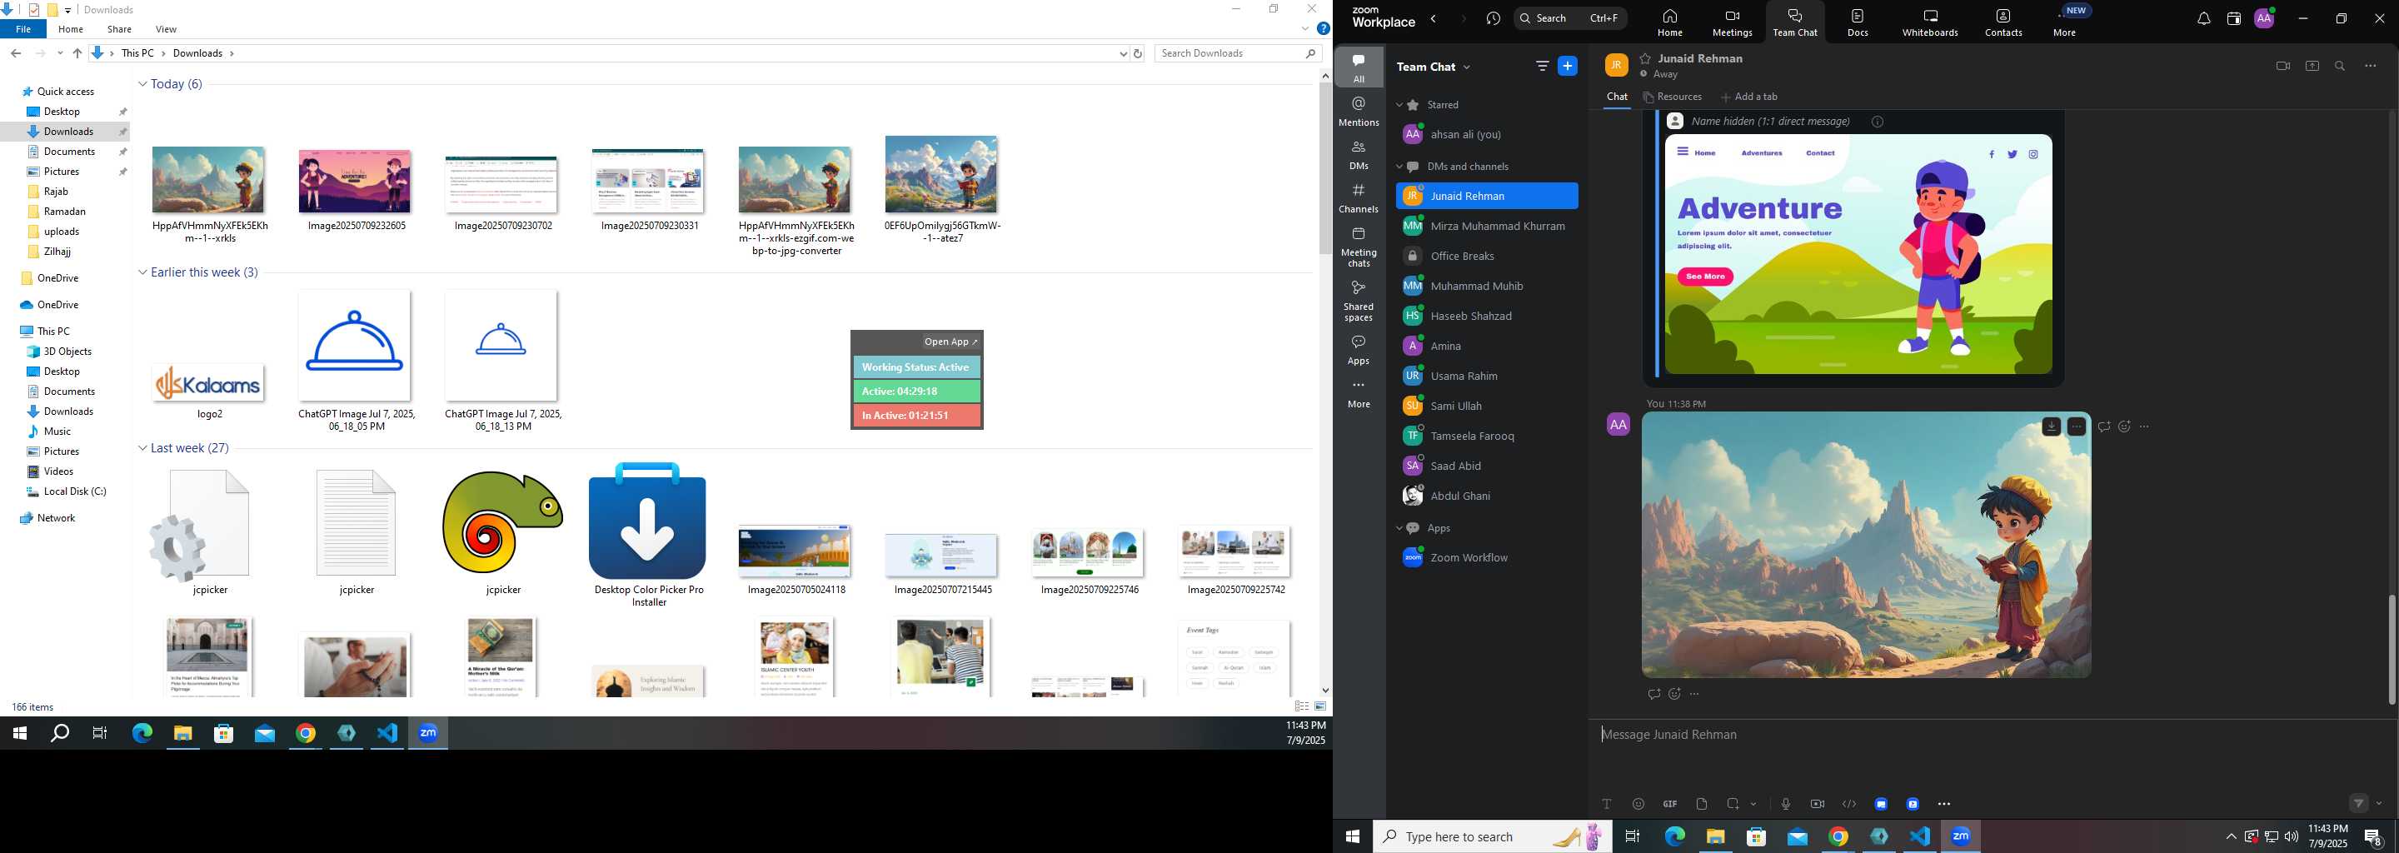Open the File menu in File Explorer
This screenshot has height=853, width=2399.
pos(23,30)
